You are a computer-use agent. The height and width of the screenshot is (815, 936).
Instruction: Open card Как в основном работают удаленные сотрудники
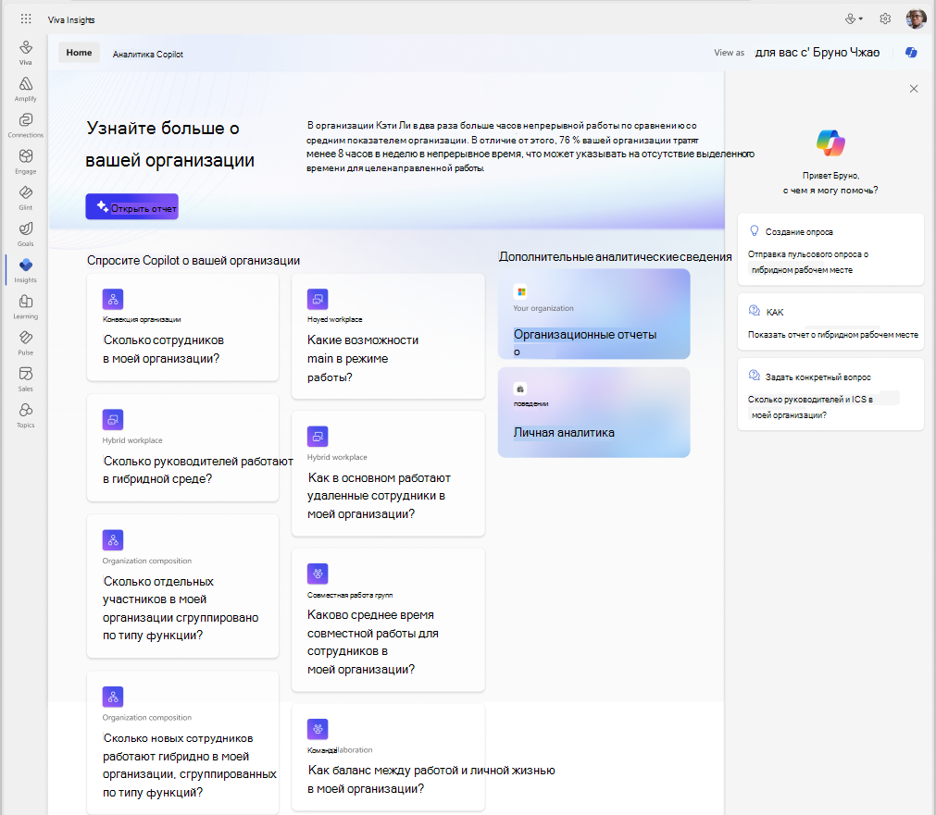pyautogui.click(x=388, y=473)
